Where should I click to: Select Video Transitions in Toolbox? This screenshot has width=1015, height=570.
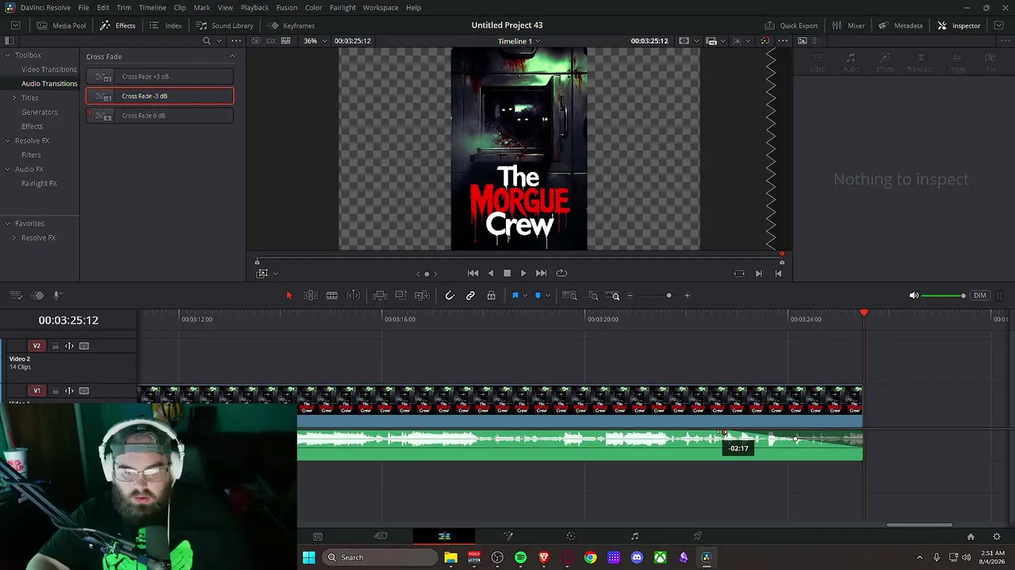tap(49, 70)
